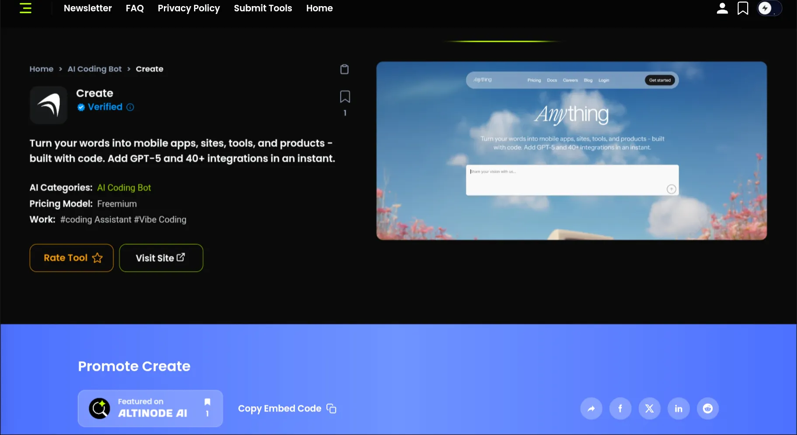This screenshot has width=797, height=435.
Task: Share on Facebook
Action: (620, 408)
